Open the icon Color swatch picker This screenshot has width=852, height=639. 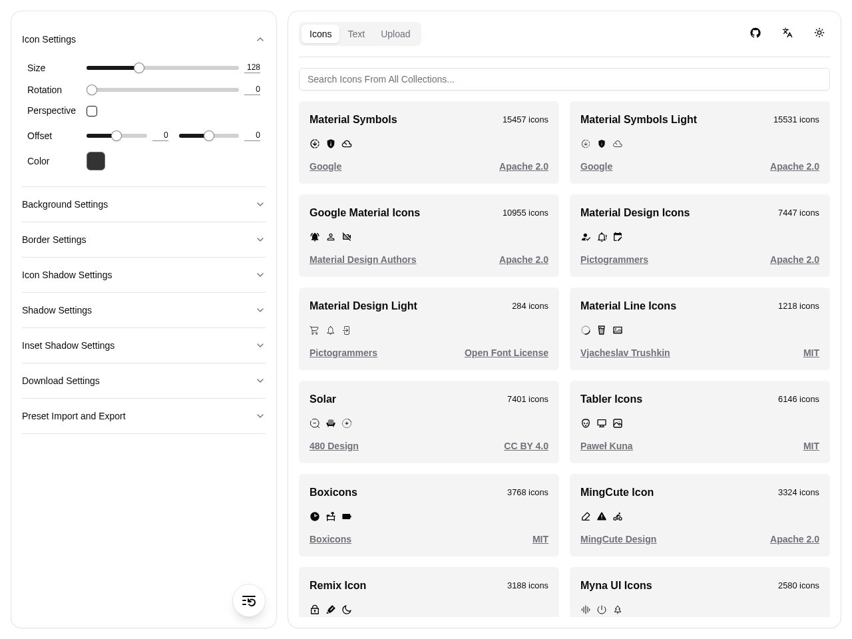point(96,161)
